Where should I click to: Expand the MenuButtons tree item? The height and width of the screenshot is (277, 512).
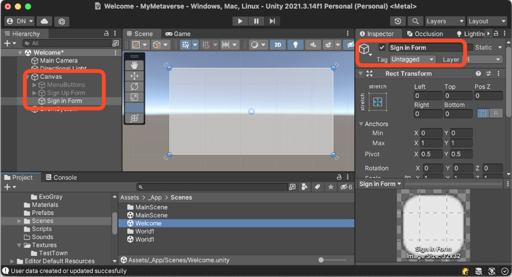[35, 85]
